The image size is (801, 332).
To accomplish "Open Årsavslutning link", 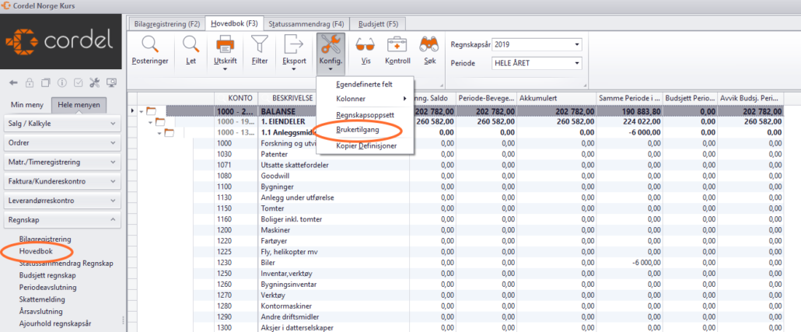I will [x=41, y=311].
